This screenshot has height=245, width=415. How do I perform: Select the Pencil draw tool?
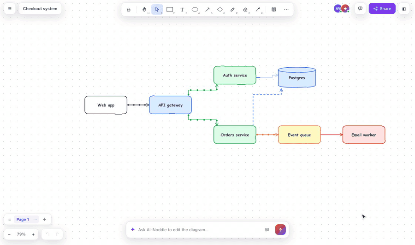[x=233, y=10]
